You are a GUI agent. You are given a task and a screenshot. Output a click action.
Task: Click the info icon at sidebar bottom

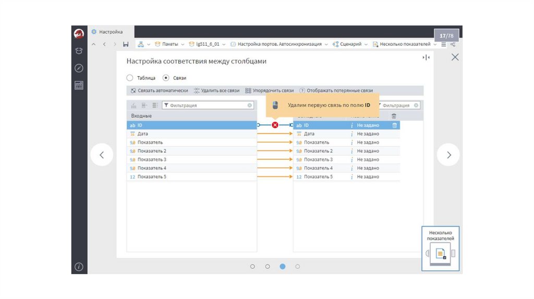coord(79,267)
